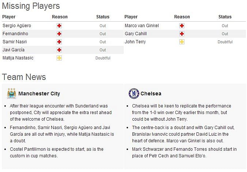
Task: Click the red injury icon beside Sergio Agüero
Action: click(59, 26)
